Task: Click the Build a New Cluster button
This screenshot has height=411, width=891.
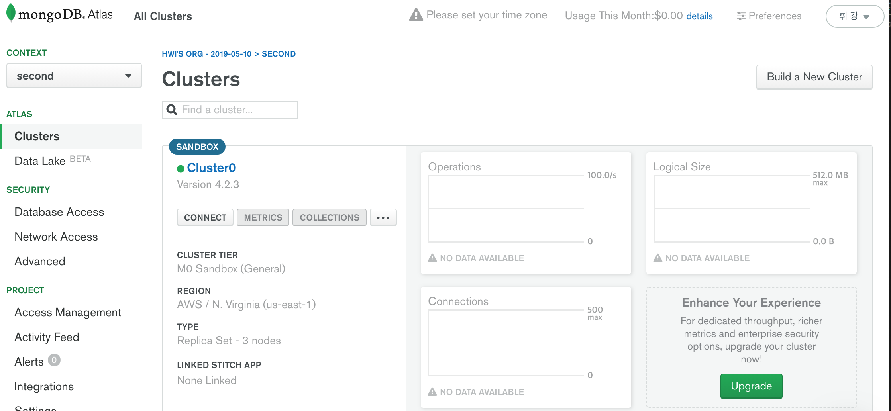Action: click(814, 77)
